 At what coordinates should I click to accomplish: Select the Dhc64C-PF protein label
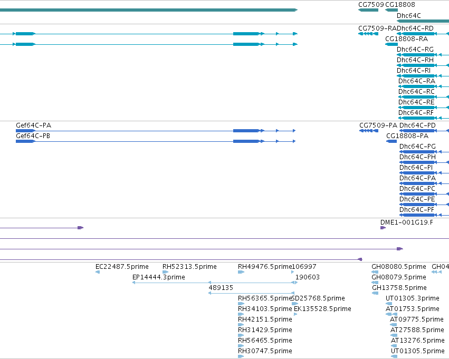pyautogui.click(x=417, y=210)
